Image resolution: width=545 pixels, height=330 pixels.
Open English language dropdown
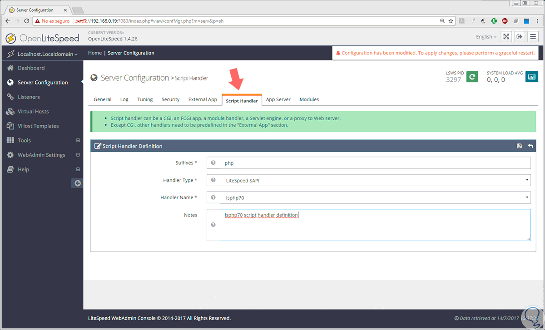pyautogui.click(x=486, y=37)
